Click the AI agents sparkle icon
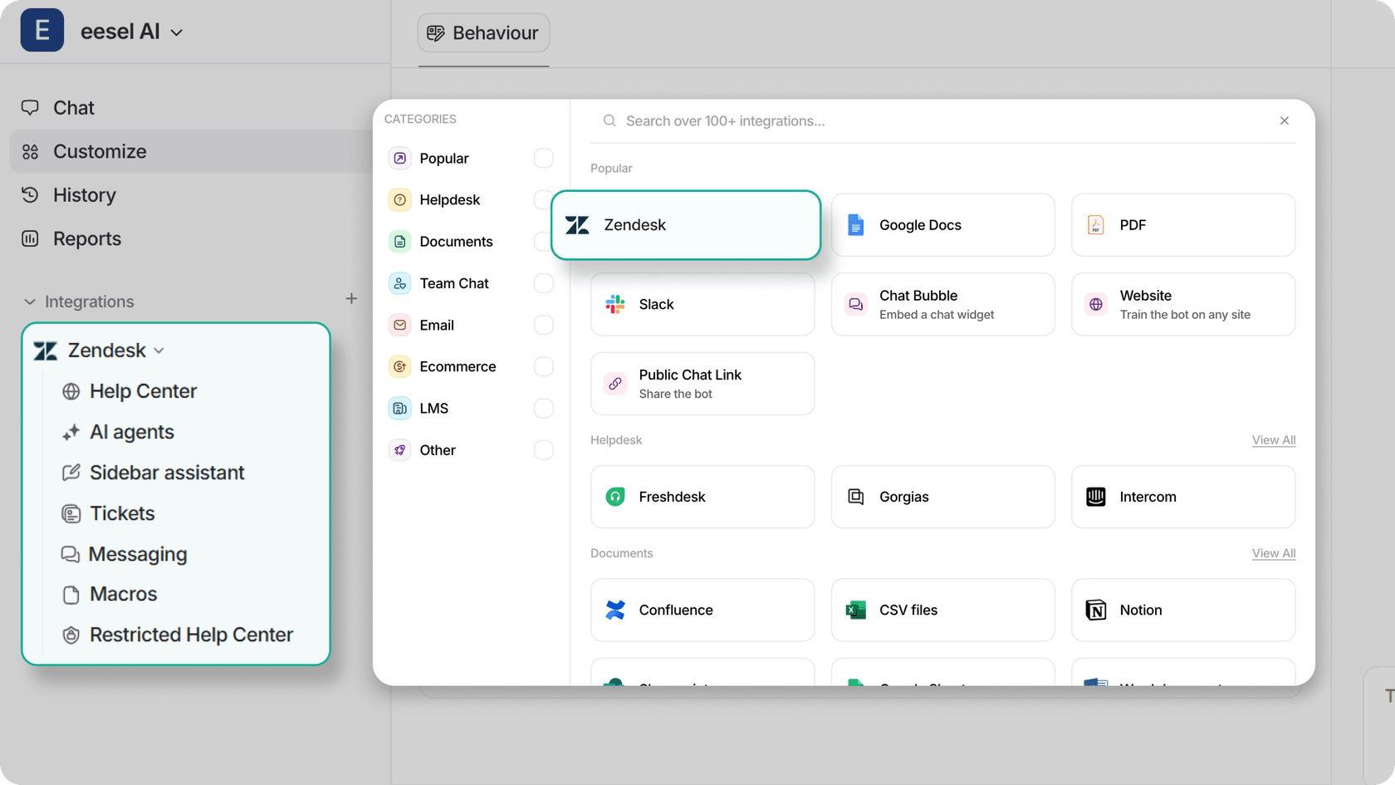Image resolution: width=1395 pixels, height=785 pixels. [71, 432]
